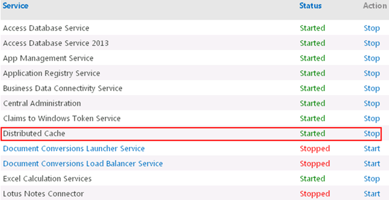Select App Management Service name
Viewport: 389px width, 200px height.
(x=48, y=58)
